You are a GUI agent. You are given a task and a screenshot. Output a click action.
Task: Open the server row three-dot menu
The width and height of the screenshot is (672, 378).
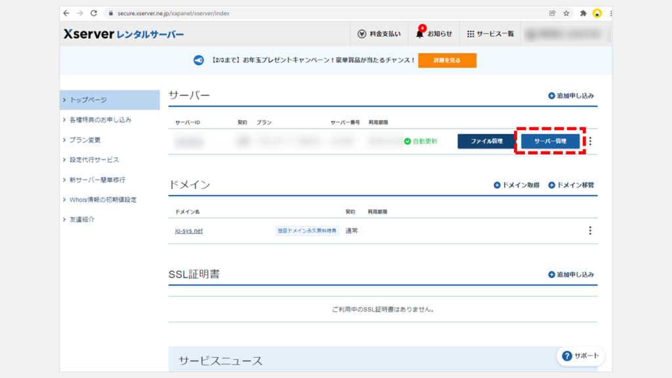[590, 141]
